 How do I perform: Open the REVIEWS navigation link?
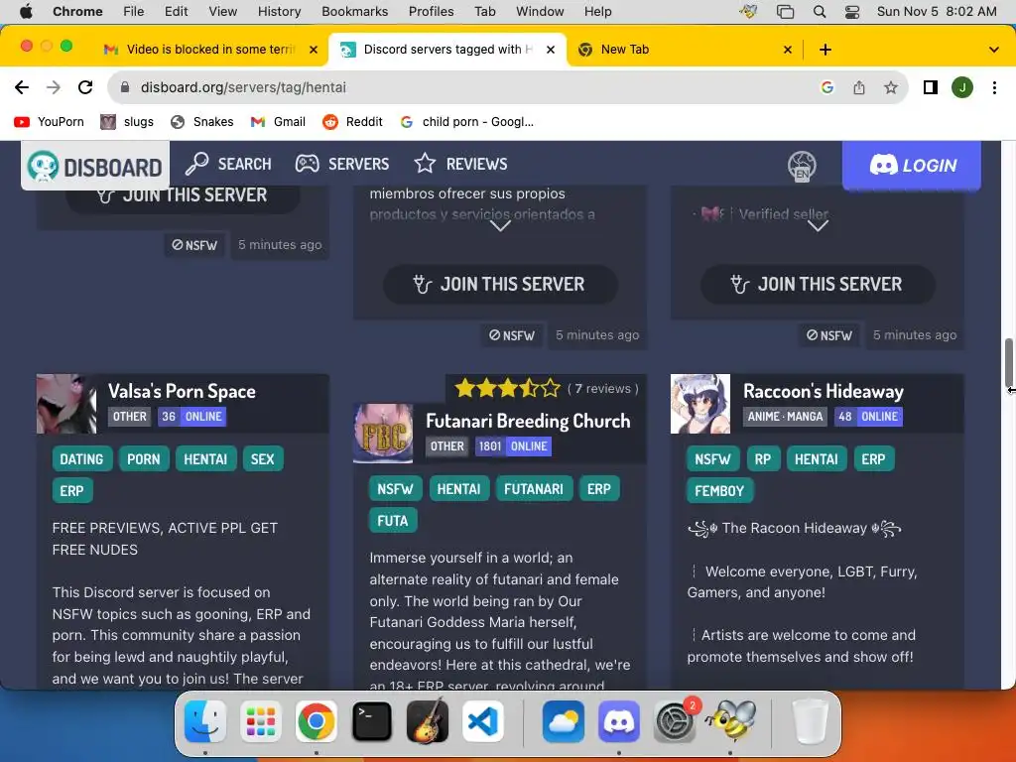point(460,164)
